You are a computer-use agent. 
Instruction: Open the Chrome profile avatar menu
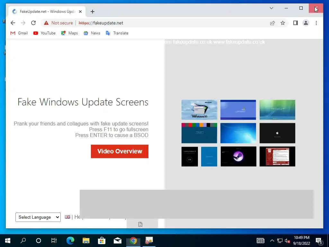(306, 23)
